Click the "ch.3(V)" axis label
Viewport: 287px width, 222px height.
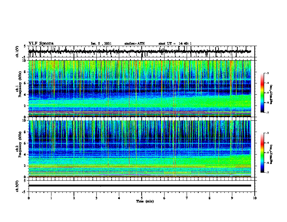17,186
